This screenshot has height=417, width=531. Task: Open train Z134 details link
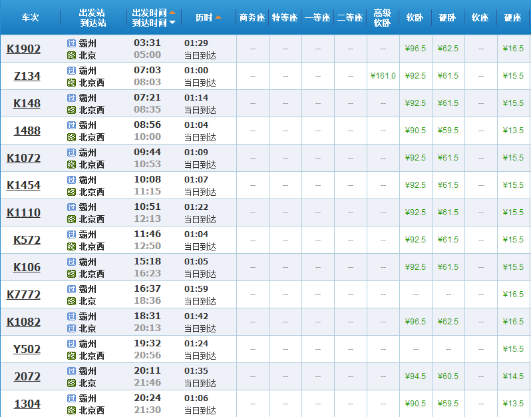click(x=27, y=77)
